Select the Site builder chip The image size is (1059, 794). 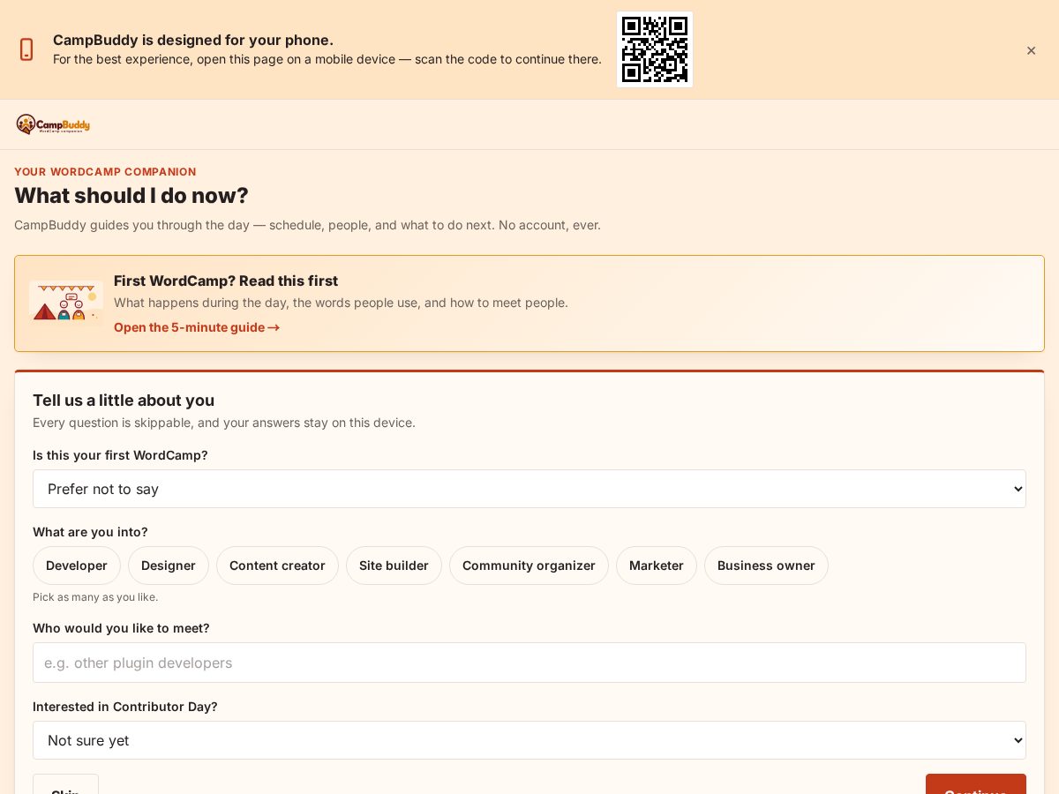pyautogui.click(x=394, y=566)
